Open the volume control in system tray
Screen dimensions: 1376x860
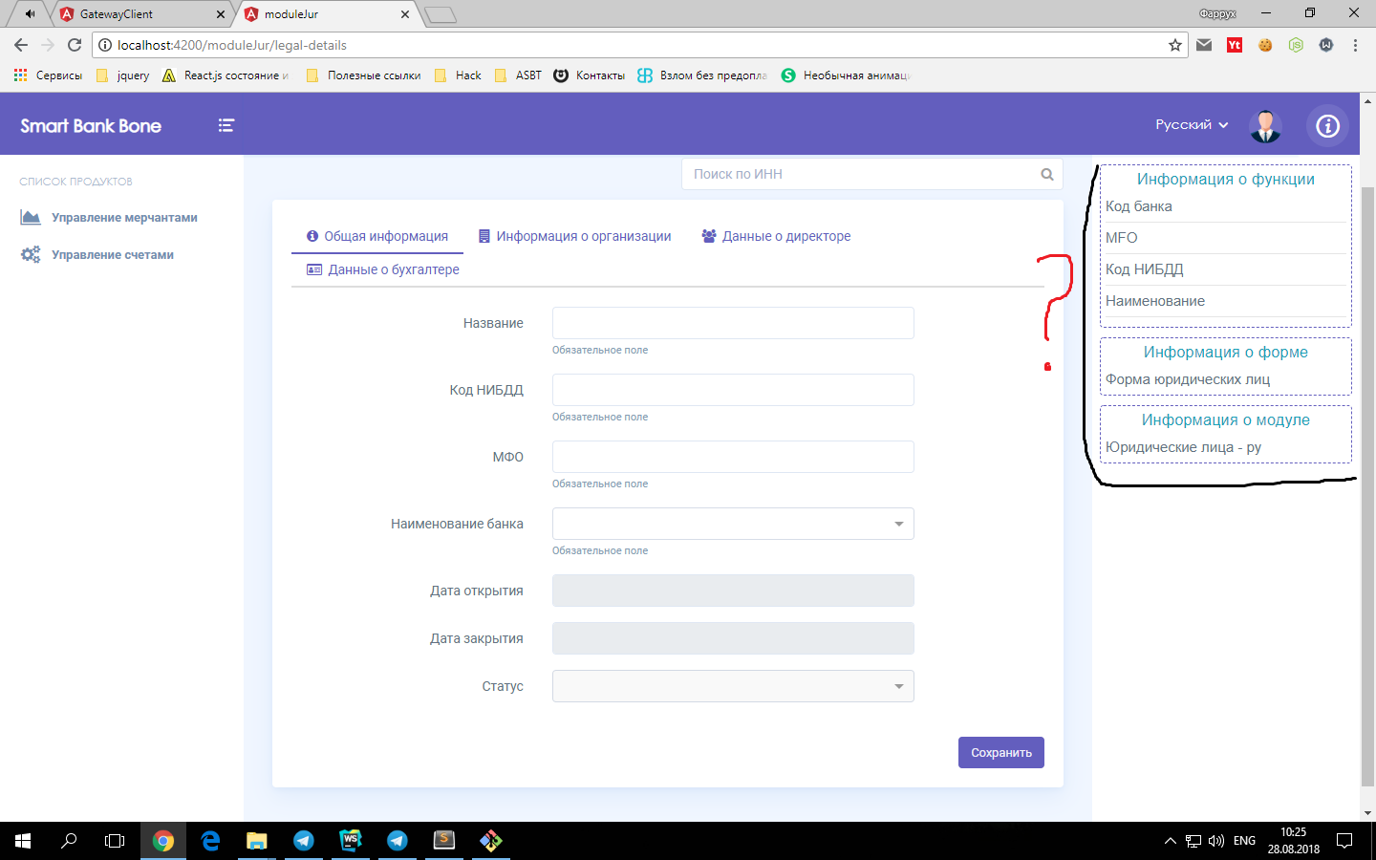click(x=1216, y=841)
